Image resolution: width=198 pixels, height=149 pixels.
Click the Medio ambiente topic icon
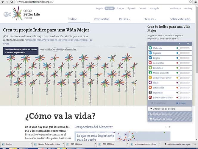coord(150,73)
